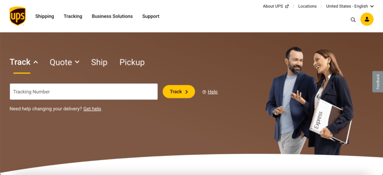The image size is (383, 175).
Task: Open the Shipping menu
Action: pyautogui.click(x=45, y=16)
